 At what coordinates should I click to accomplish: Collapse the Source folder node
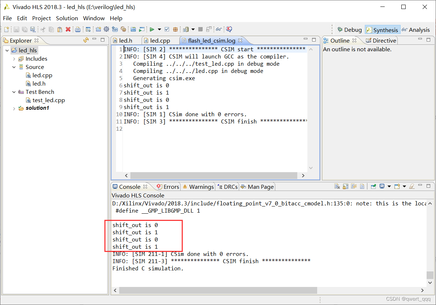(x=14, y=67)
